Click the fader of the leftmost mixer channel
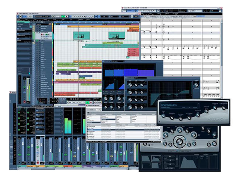The height and width of the screenshot is (181, 239). (23, 143)
